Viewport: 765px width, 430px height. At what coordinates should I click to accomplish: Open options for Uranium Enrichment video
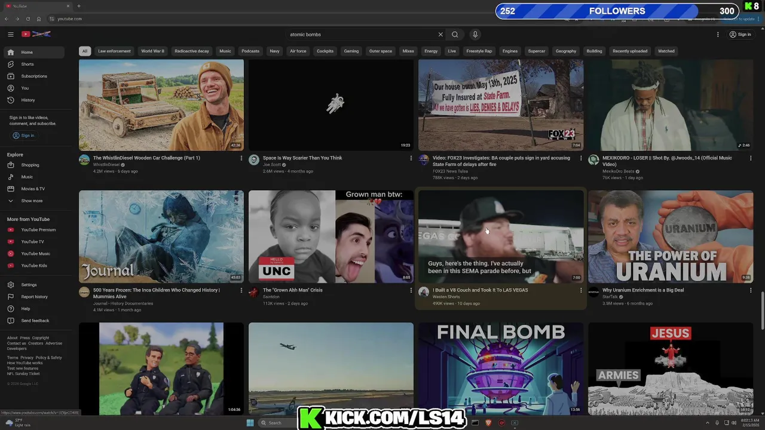(x=751, y=290)
